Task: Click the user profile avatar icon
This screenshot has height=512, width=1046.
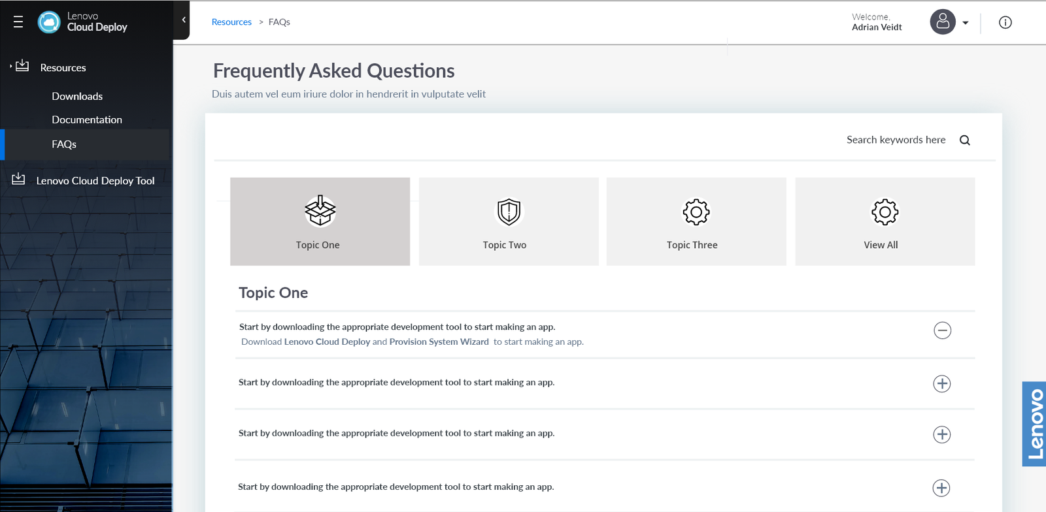Action: 942,22
